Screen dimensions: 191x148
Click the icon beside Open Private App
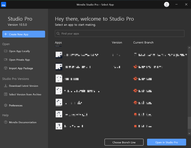point(6,59)
